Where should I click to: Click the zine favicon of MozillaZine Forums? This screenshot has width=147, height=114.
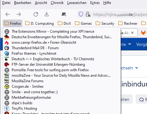click(x=7, y=81)
